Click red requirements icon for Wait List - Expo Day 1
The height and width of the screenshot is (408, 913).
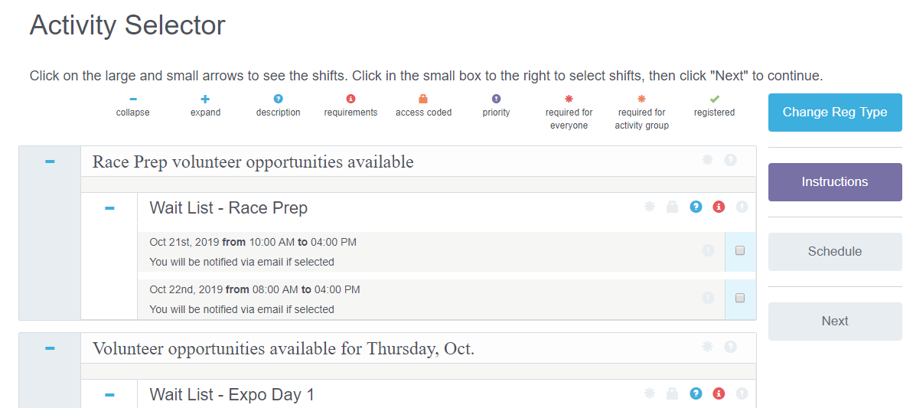click(719, 394)
